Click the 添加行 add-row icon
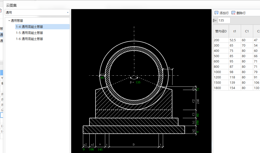Screen dimensions: 260x153 tap(216, 13)
